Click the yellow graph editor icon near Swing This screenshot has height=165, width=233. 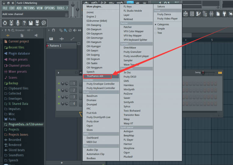click(x=220, y=73)
